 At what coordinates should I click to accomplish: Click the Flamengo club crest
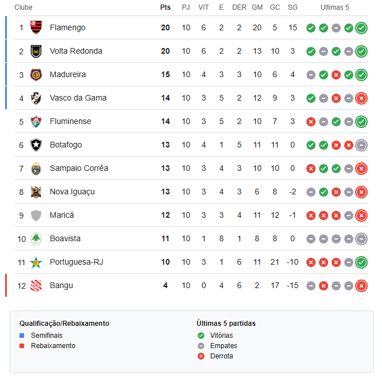coord(36,27)
